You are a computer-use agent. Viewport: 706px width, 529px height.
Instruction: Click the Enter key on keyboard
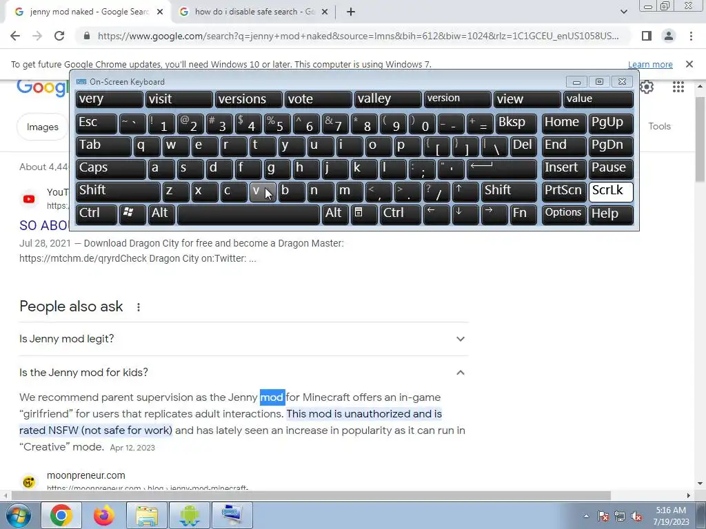502,169
